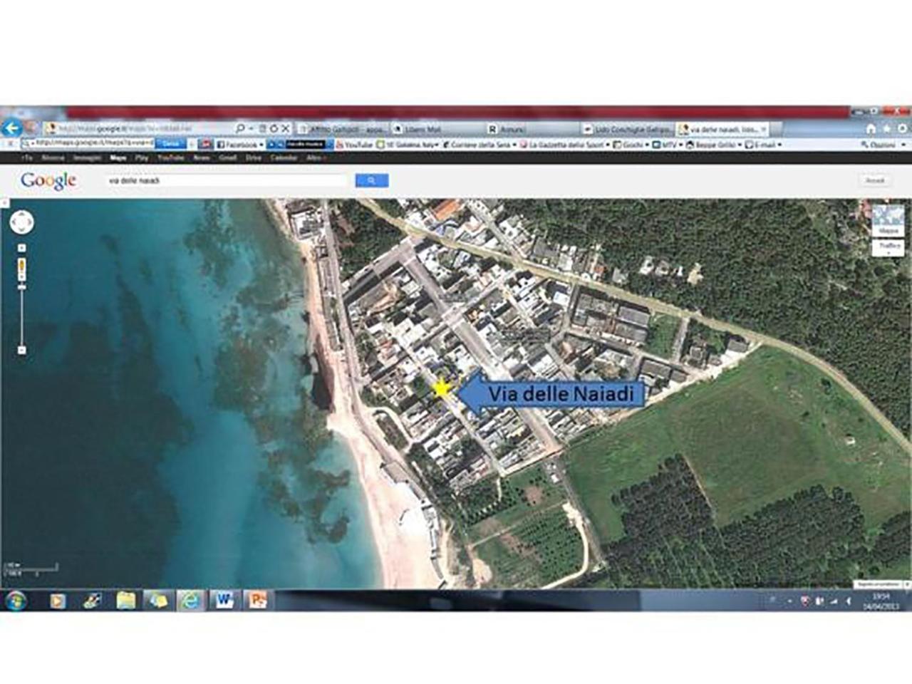Screen dimensions: 912x684
Task: Click the browser back arrow button
Action: 11,128
